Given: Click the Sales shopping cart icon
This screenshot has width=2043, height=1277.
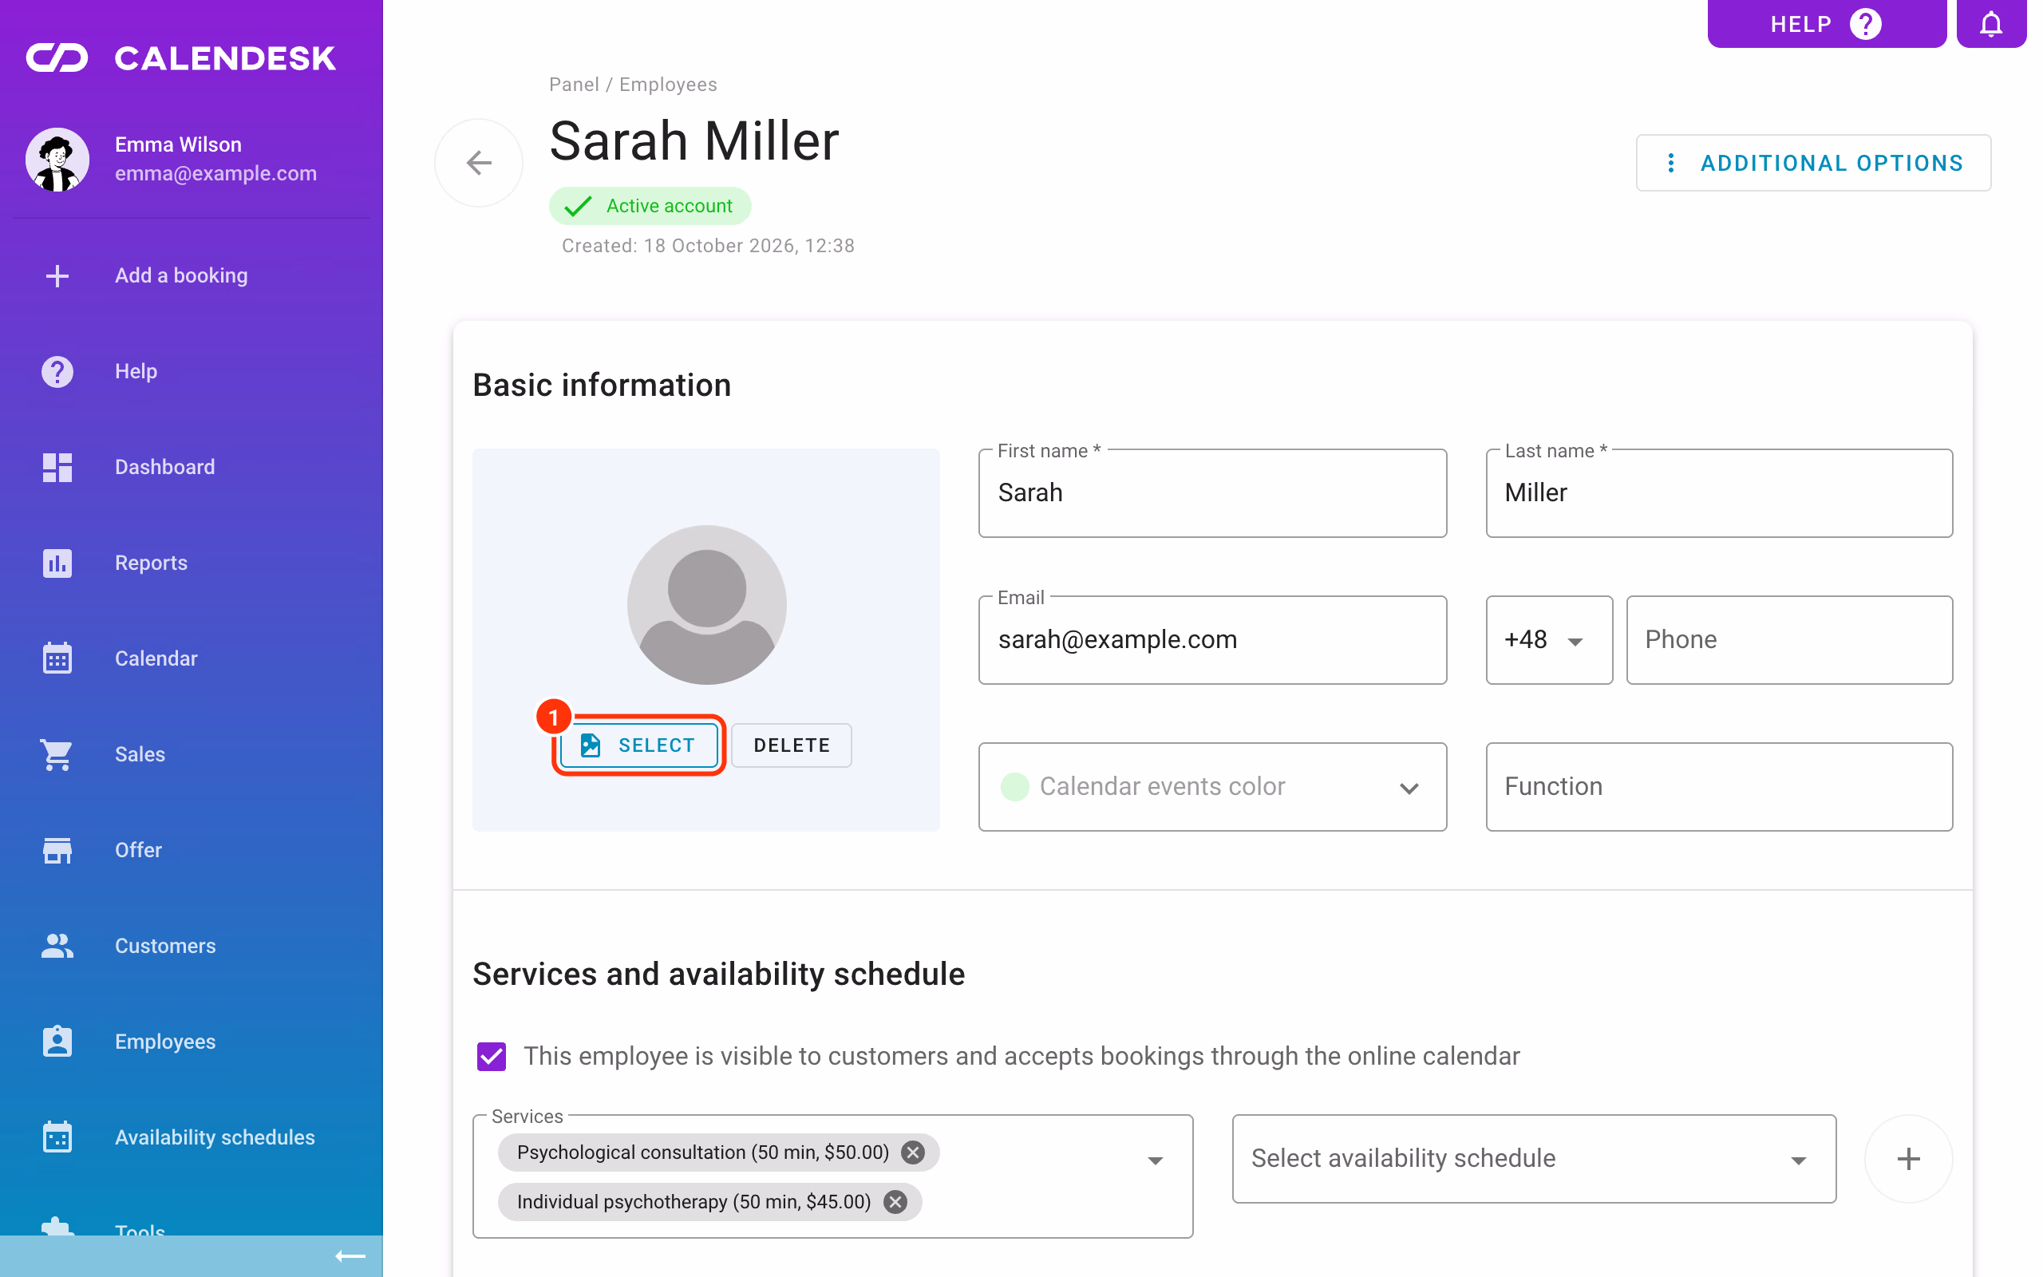Looking at the screenshot, I should tap(57, 754).
